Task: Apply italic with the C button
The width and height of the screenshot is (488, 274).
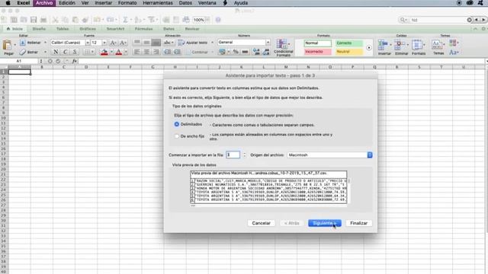Action: 65,52
